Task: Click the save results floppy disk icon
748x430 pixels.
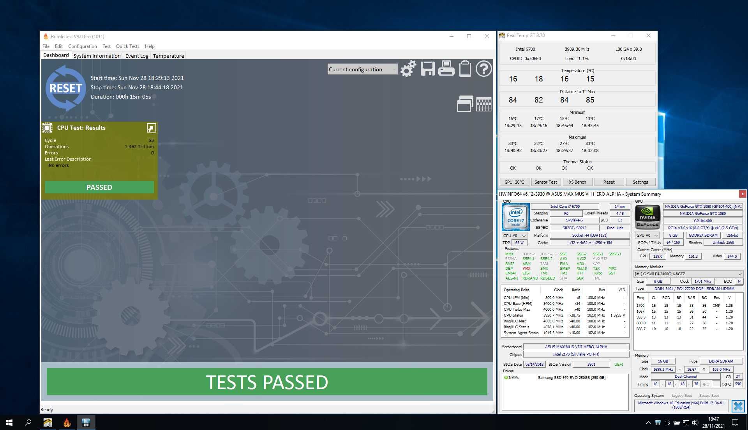Action: coord(427,69)
